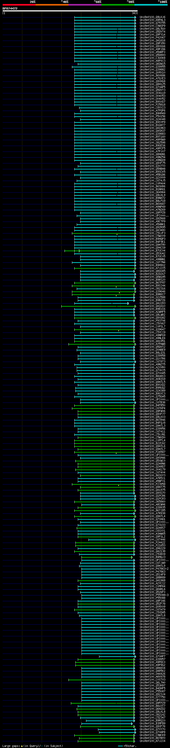The height and width of the screenshot is (748, 170).
Task: Select the UniRef100_Q5D893 label
Action: pos(152,55)
